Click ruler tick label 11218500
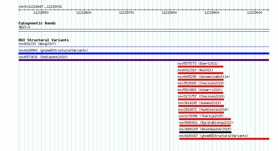 [x=41, y=13]
